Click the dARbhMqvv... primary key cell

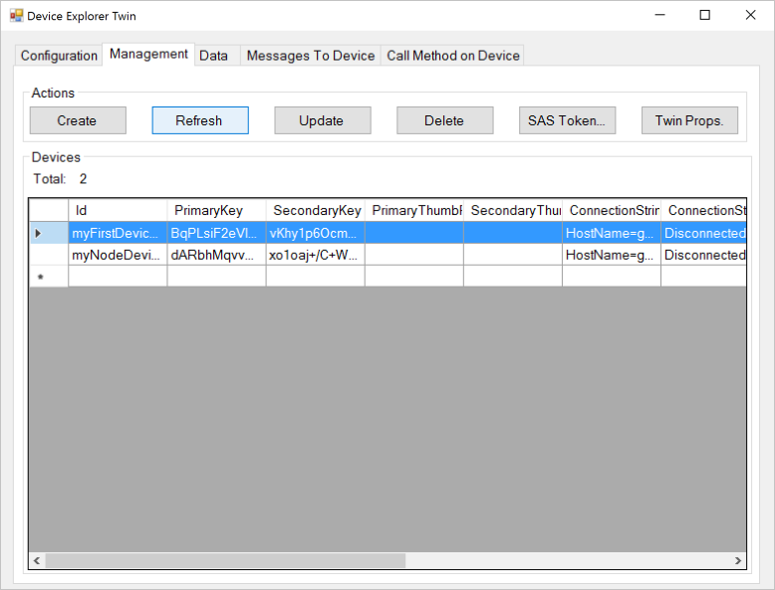[216, 255]
